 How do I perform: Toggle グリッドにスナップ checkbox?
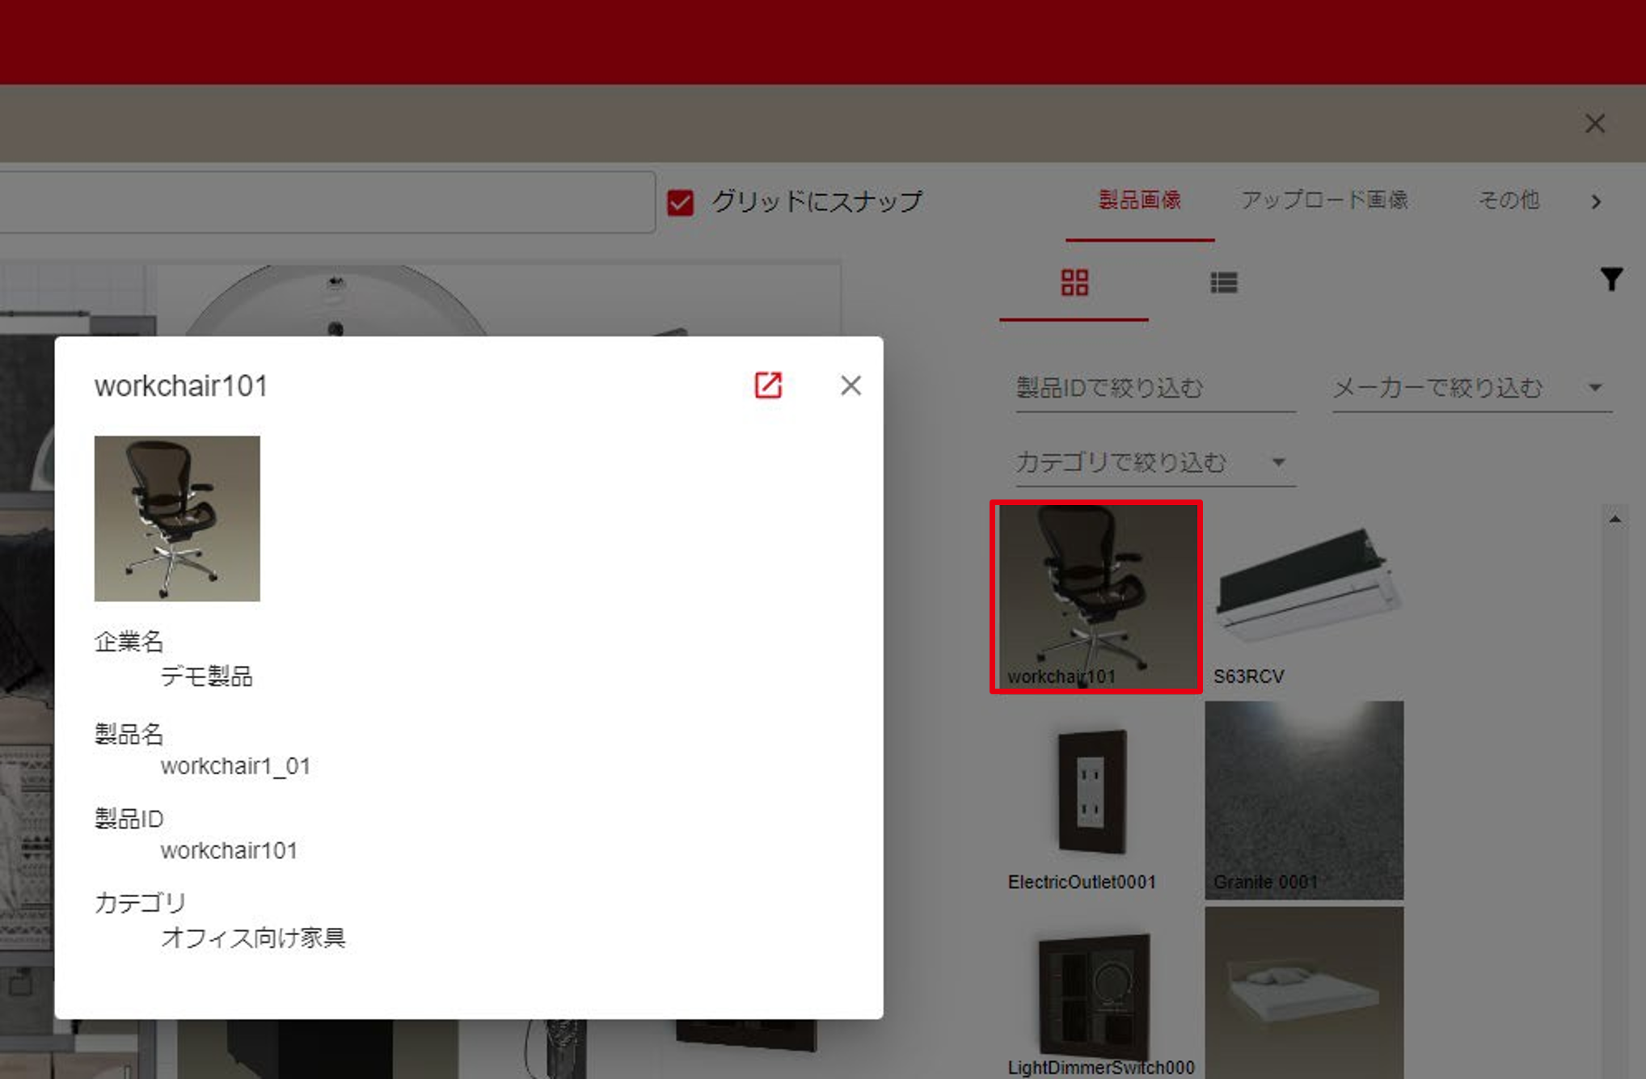point(680,202)
